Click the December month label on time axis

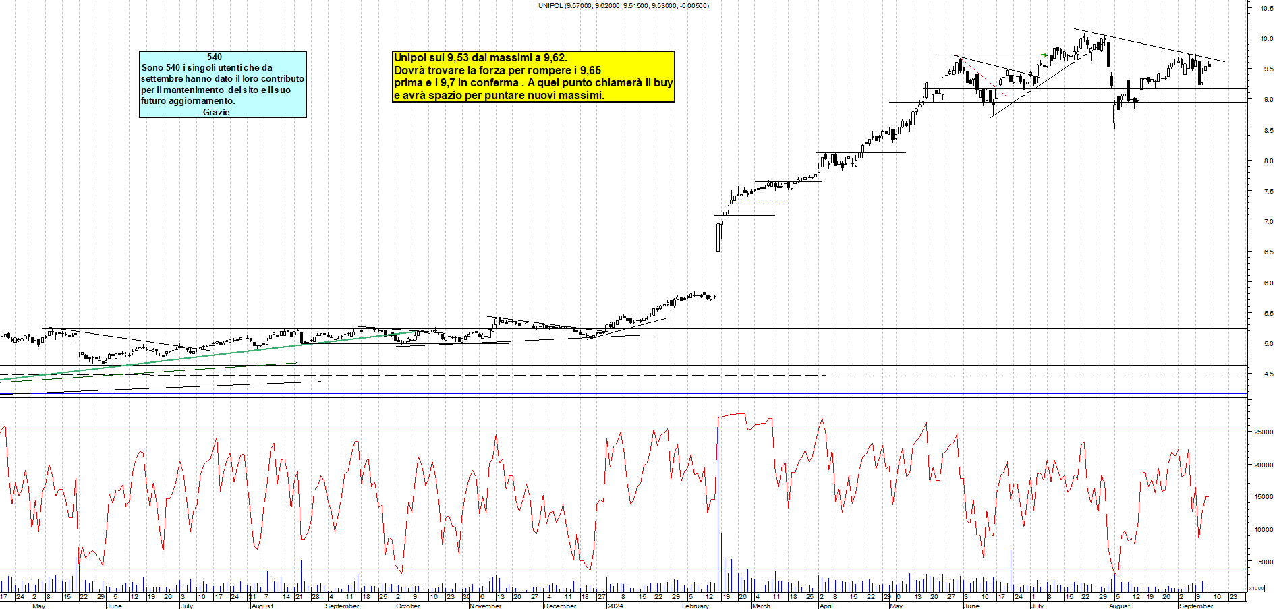coord(560,606)
